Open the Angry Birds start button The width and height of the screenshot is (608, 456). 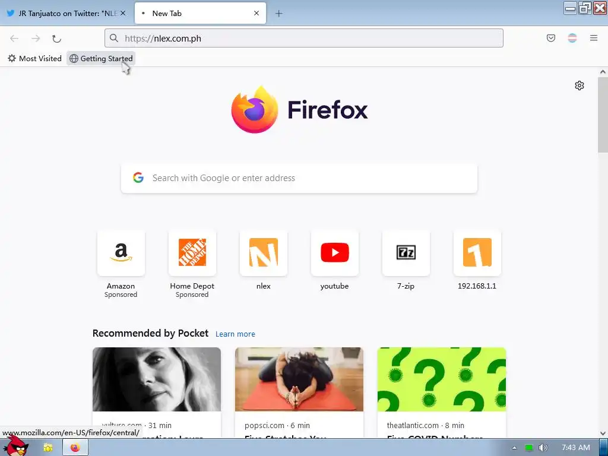[x=15, y=446]
